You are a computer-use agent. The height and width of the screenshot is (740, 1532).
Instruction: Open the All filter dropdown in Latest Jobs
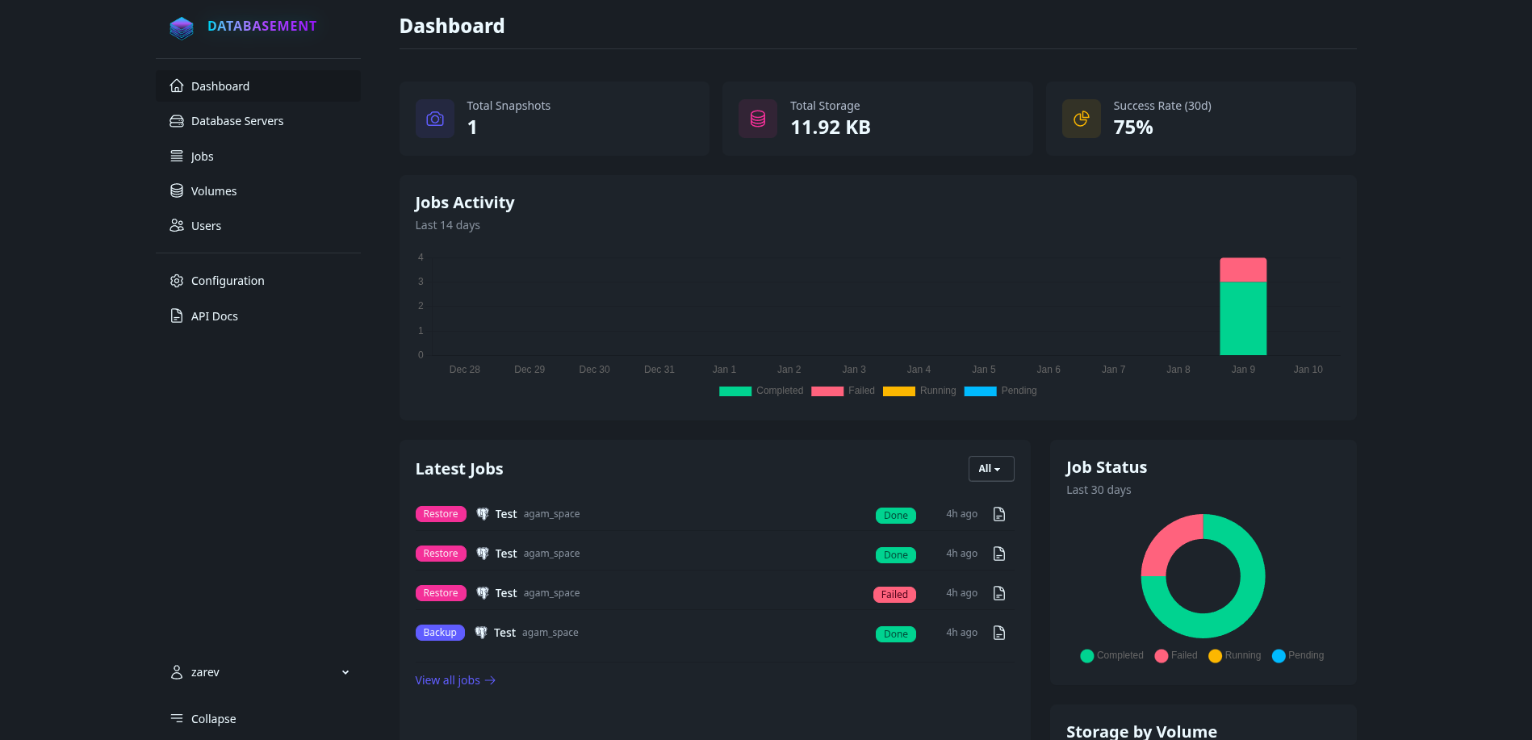tap(990, 469)
